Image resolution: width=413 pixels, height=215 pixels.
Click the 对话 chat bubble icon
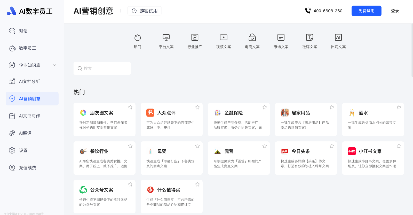[x=12, y=31]
